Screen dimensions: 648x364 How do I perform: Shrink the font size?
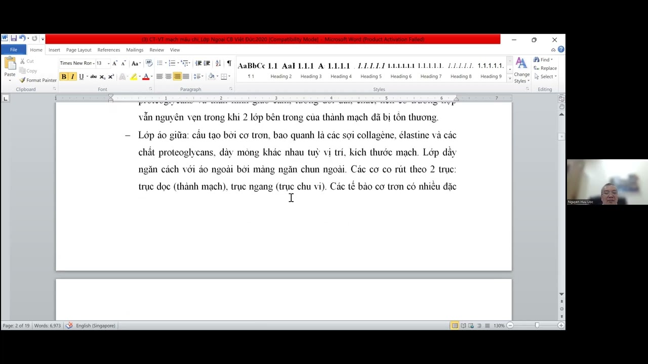pyautogui.click(x=123, y=63)
